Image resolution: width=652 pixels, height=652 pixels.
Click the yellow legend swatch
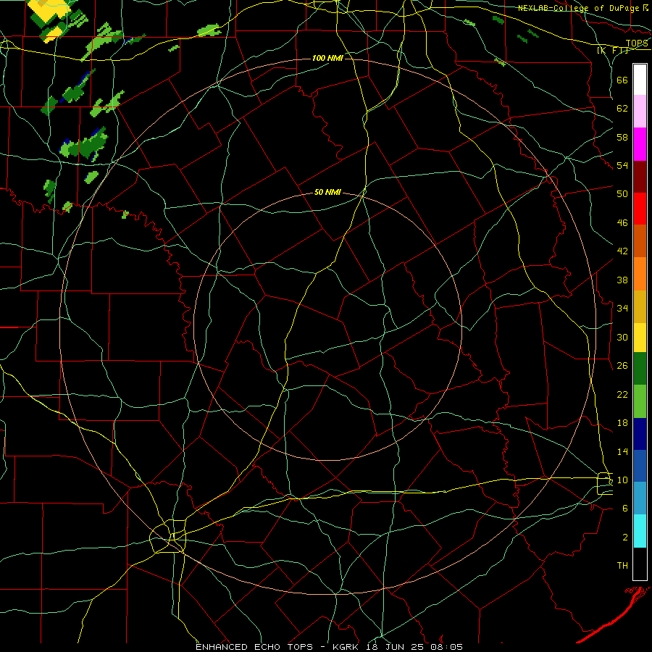pos(640,338)
